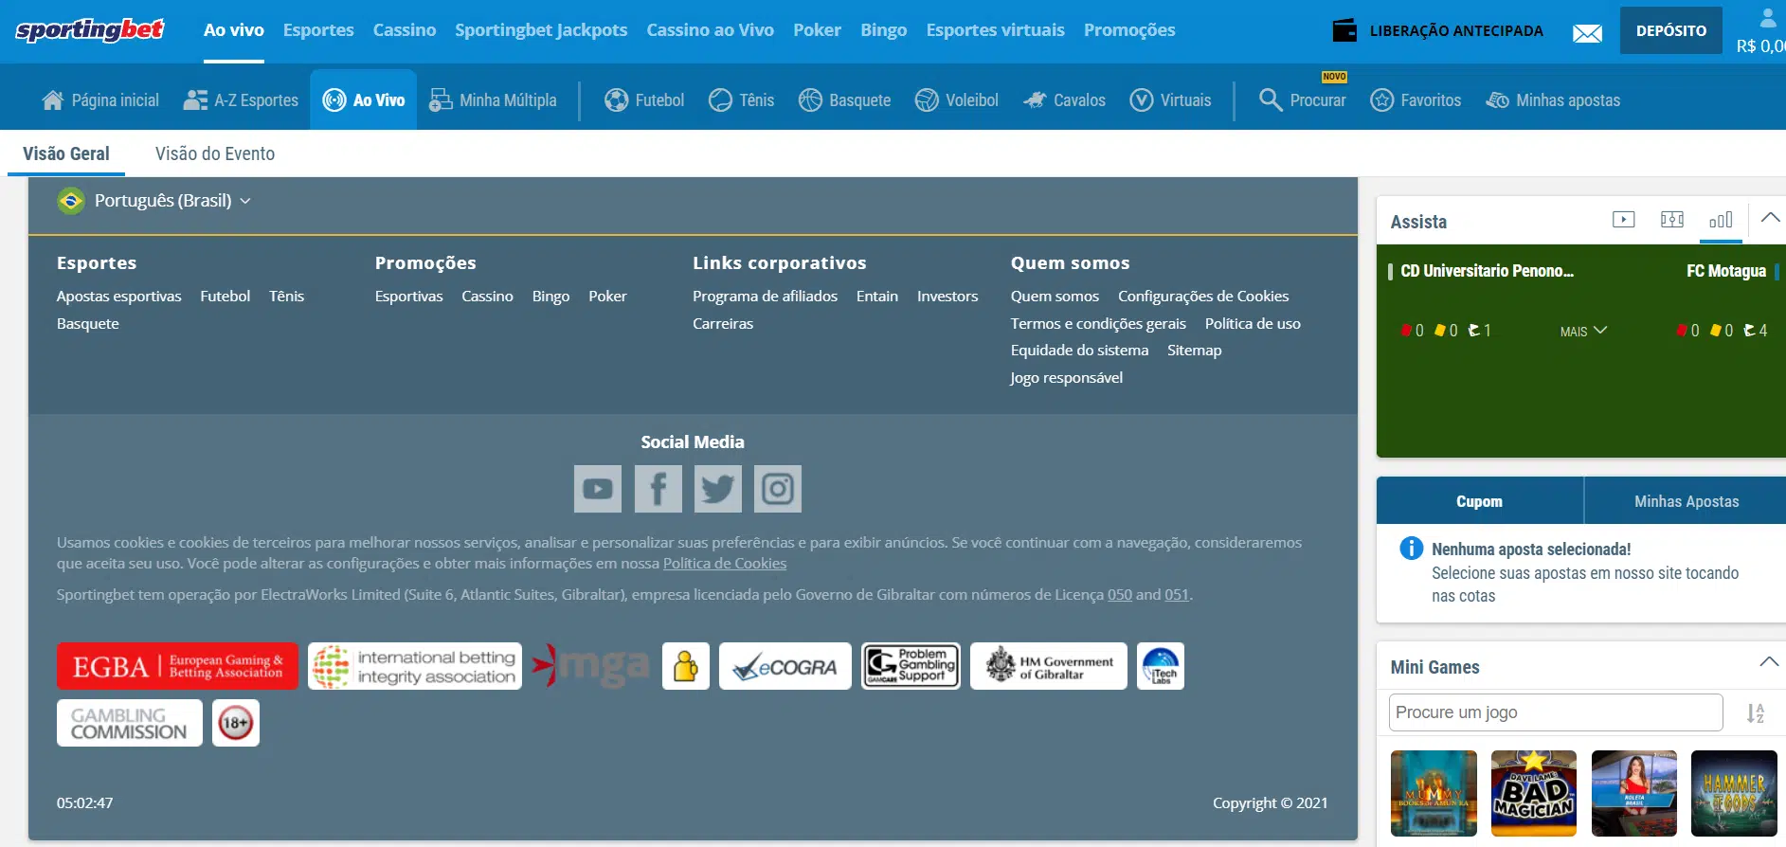This screenshot has width=1786, height=847.
Task: Go to Página inicial home icon
Action: (53, 99)
